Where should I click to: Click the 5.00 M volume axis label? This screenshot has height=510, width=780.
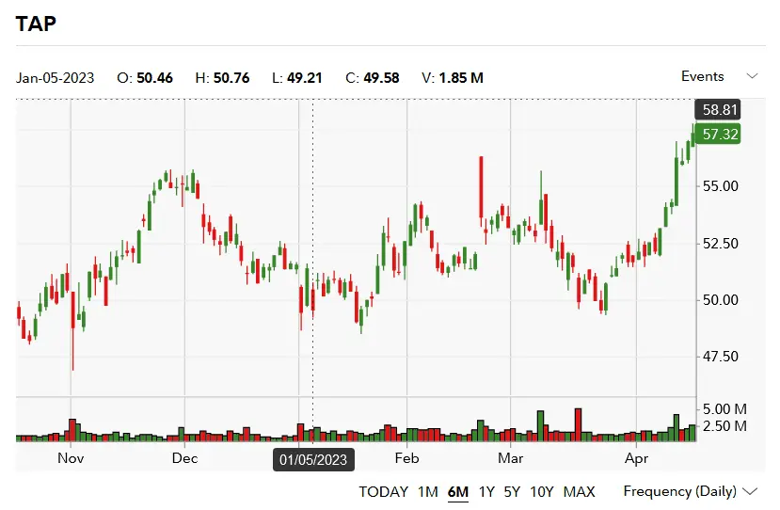click(724, 409)
